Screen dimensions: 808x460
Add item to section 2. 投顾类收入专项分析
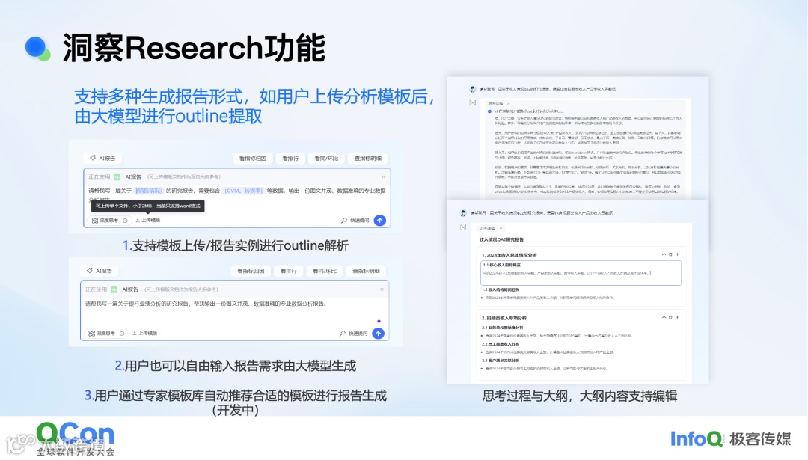point(677,317)
